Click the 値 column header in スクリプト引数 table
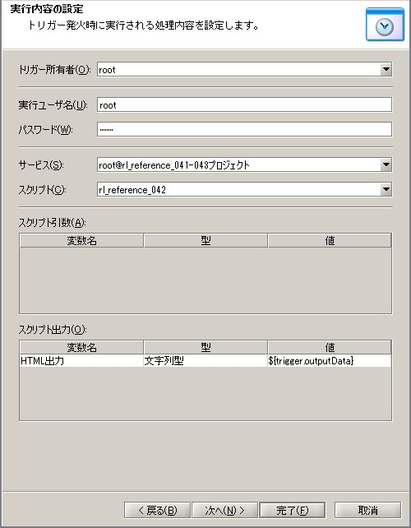Screen dimensions: 411x528 coord(330,241)
